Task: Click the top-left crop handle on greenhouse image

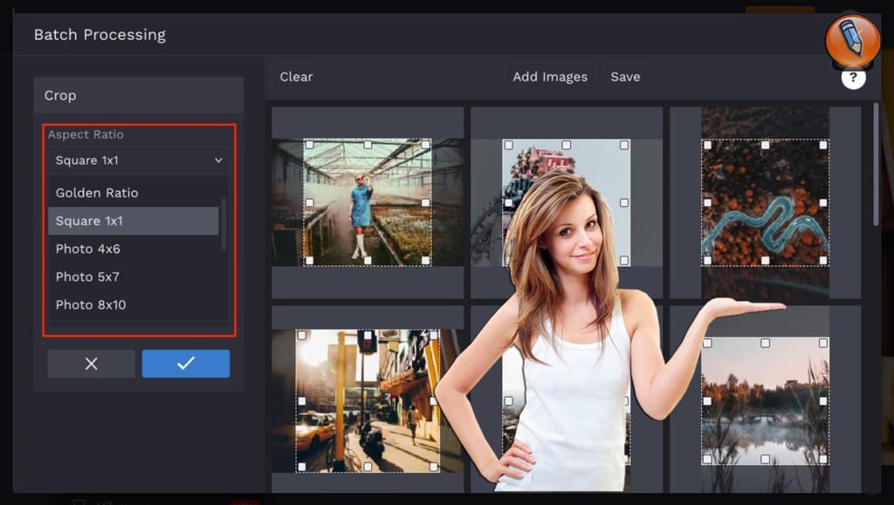Action: click(x=310, y=145)
